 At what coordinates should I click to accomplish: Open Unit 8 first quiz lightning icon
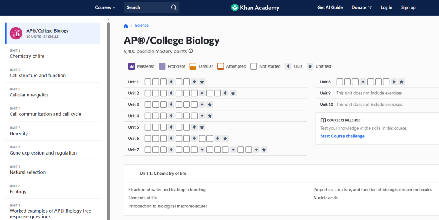coord(363,82)
